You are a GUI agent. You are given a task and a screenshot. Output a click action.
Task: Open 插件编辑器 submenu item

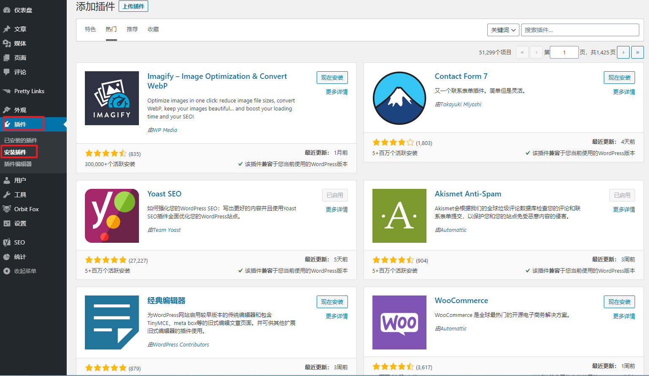[x=18, y=164]
